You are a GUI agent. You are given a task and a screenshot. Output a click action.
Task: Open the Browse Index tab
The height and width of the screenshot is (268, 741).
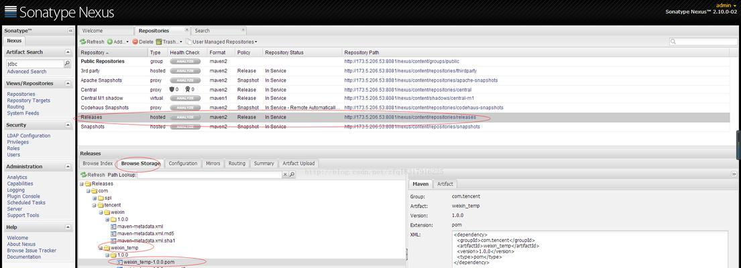point(98,163)
